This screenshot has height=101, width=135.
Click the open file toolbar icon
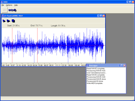click(5, 10)
